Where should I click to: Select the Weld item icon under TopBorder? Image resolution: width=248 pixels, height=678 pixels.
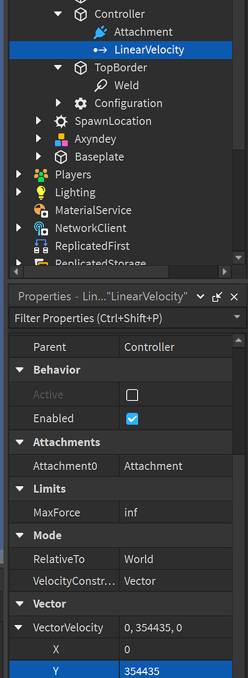click(100, 85)
